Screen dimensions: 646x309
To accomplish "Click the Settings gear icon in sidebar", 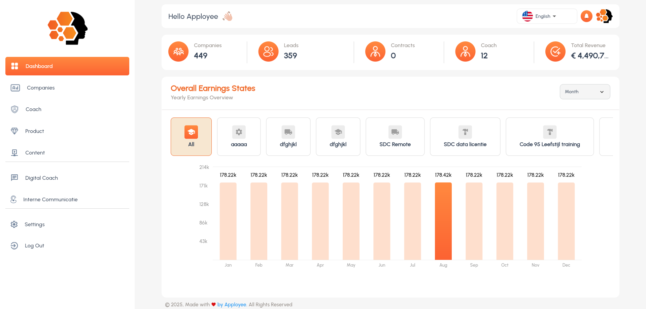I will [14, 224].
